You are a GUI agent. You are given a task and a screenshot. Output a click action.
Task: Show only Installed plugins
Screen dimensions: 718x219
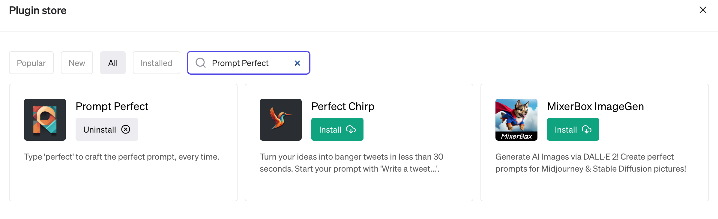click(156, 63)
